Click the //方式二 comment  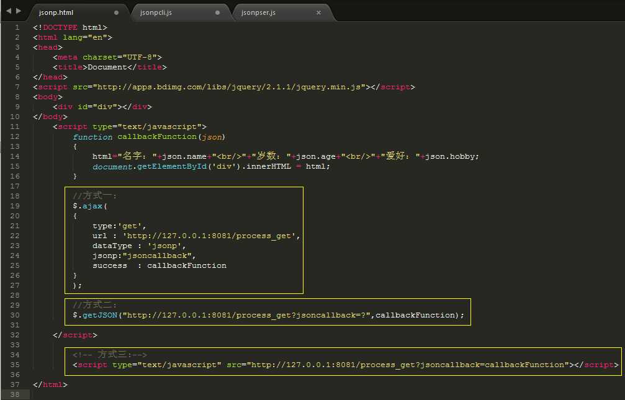point(95,305)
